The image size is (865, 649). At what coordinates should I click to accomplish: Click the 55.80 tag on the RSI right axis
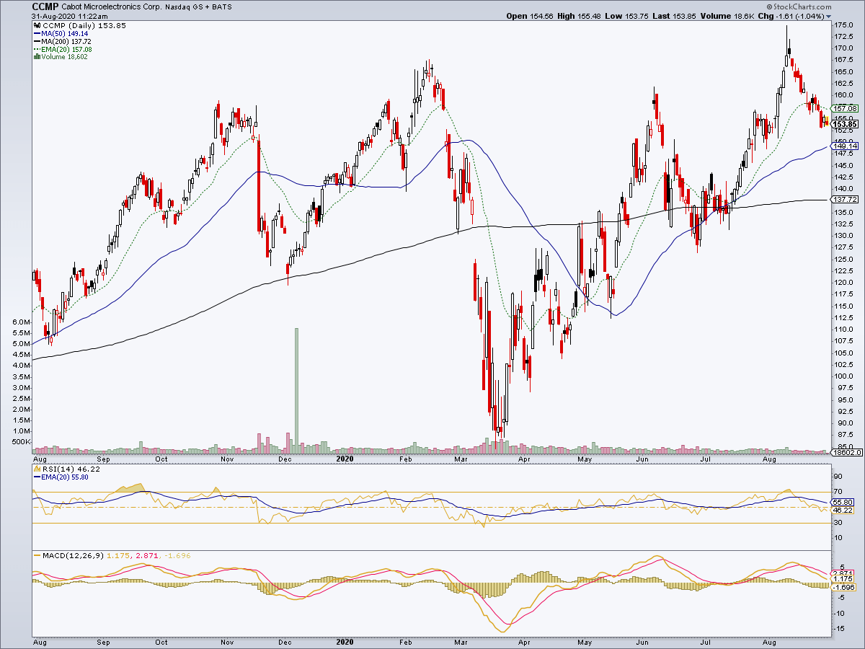tap(842, 502)
